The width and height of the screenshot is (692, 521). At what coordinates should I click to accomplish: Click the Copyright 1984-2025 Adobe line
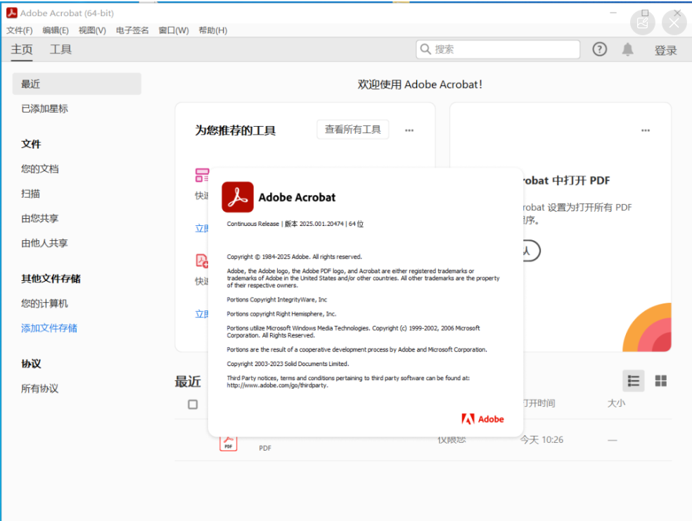point(295,257)
